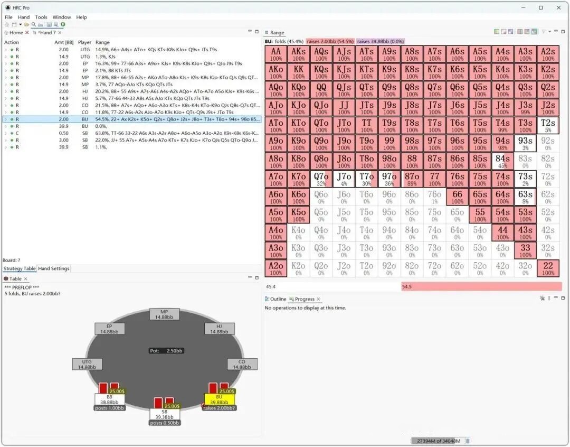Image resolution: width=570 pixels, height=447 pixels.
Task: Switch to the Hand Settings tab
Action: (54, 268)
